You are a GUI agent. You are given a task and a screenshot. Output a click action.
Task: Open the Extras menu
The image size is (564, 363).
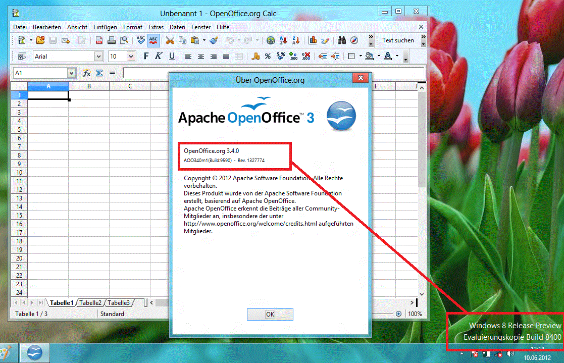click(156, 27)
